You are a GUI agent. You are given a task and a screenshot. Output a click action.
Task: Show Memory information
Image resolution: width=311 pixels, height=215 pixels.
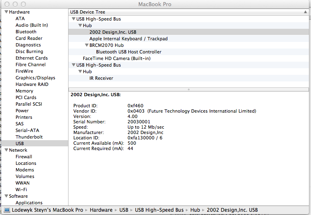tap(24, 91)
